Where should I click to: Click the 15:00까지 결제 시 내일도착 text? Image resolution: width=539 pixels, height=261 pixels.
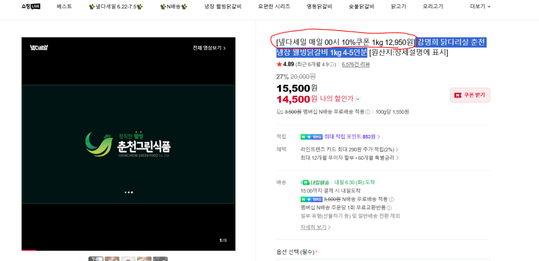[x=331, y=190]
